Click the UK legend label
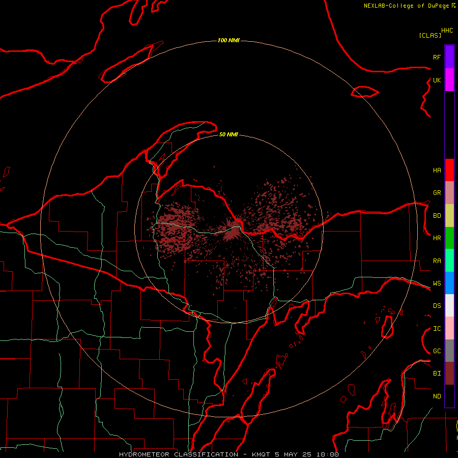The height and width of the screenshot is (458, 458). [x=437, y=80]
